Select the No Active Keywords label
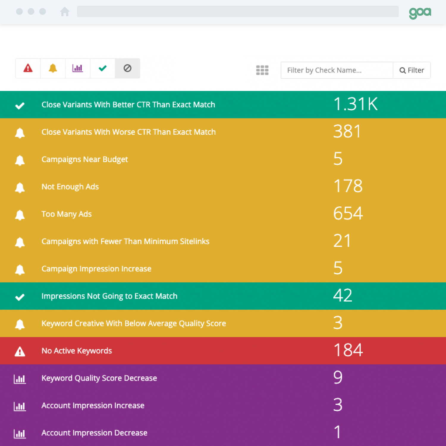 tap(77, 351)
